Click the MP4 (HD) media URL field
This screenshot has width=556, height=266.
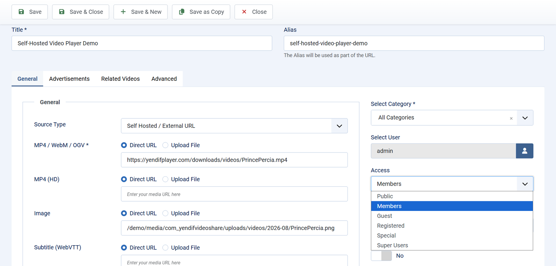(x=234, y=194)
